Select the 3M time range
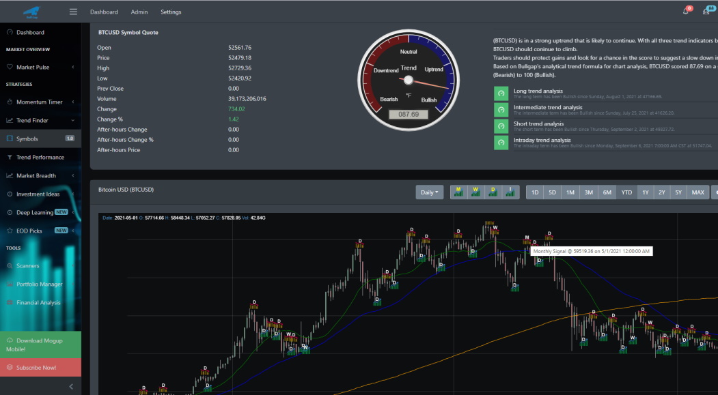Screen dimensions: 718x395 [588, 192]
